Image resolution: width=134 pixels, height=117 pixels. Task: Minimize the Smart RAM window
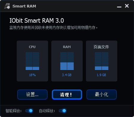(119, 7)
